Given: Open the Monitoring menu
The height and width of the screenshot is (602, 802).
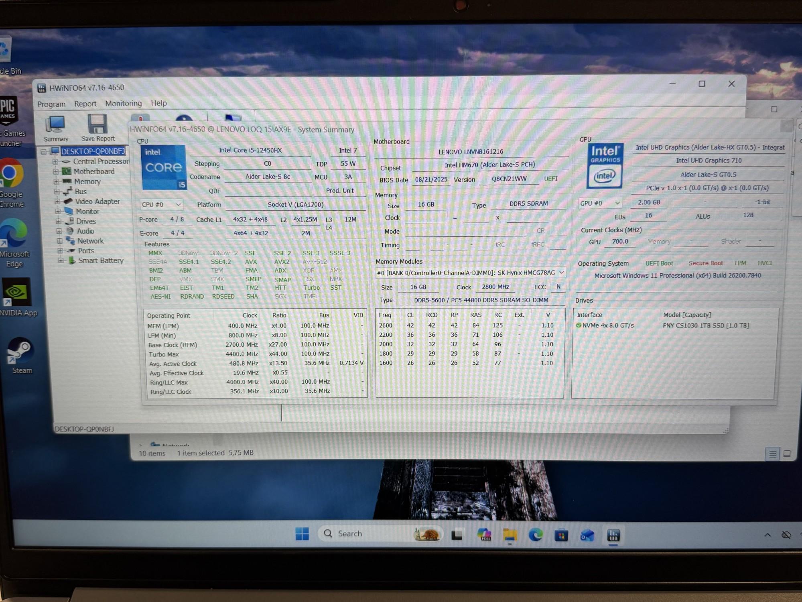Looking at the screenshot, I should 123,104.
